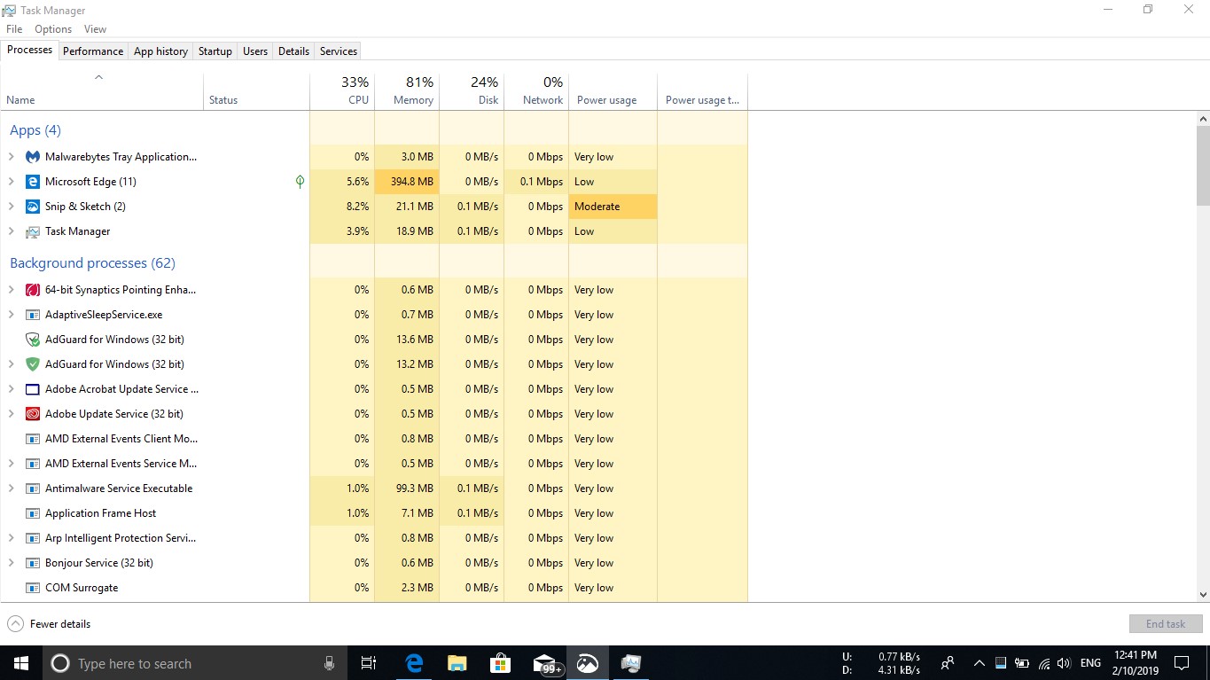Click the Bonjour Service process icon
Screen dimensions: 1210x680
click(33, 563)
